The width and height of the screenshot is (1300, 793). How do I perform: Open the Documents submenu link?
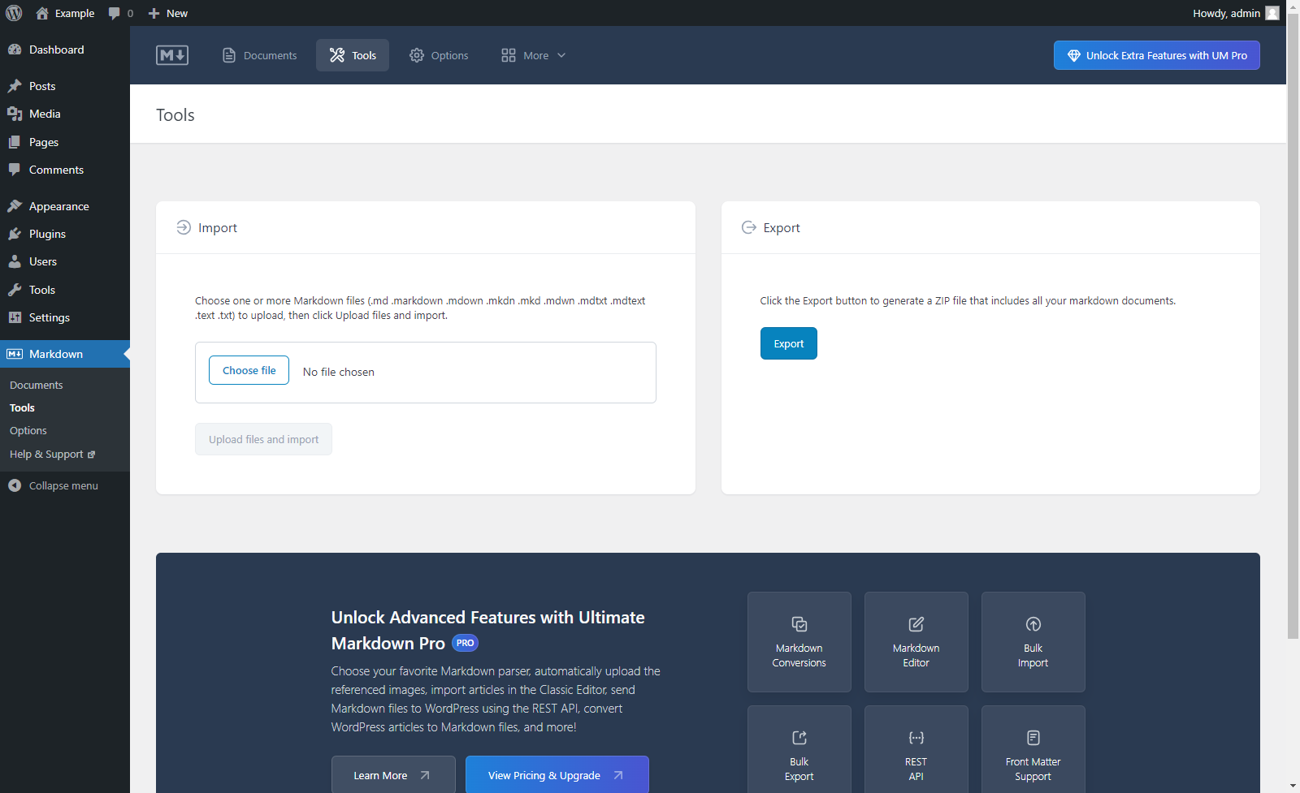(x=37, y=385)
